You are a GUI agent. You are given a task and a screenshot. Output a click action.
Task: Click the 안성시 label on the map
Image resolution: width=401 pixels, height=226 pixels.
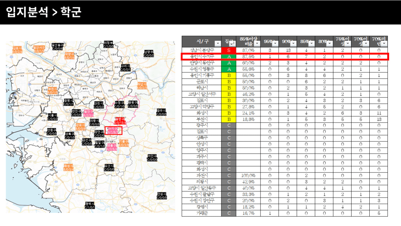click(x=161, y=195)
